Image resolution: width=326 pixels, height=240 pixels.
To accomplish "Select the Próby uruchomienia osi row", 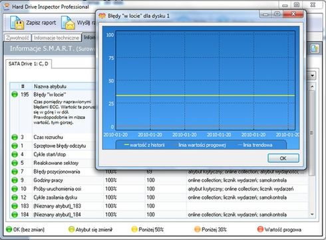I will 159,189.
